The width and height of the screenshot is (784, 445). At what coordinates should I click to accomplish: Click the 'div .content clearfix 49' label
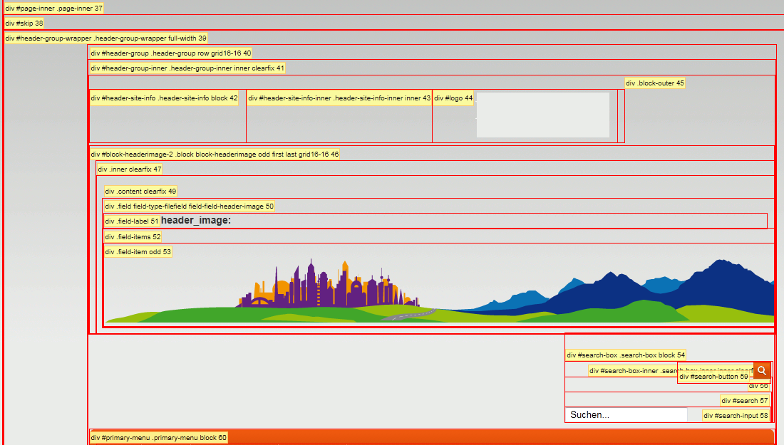tap(140, 192)
